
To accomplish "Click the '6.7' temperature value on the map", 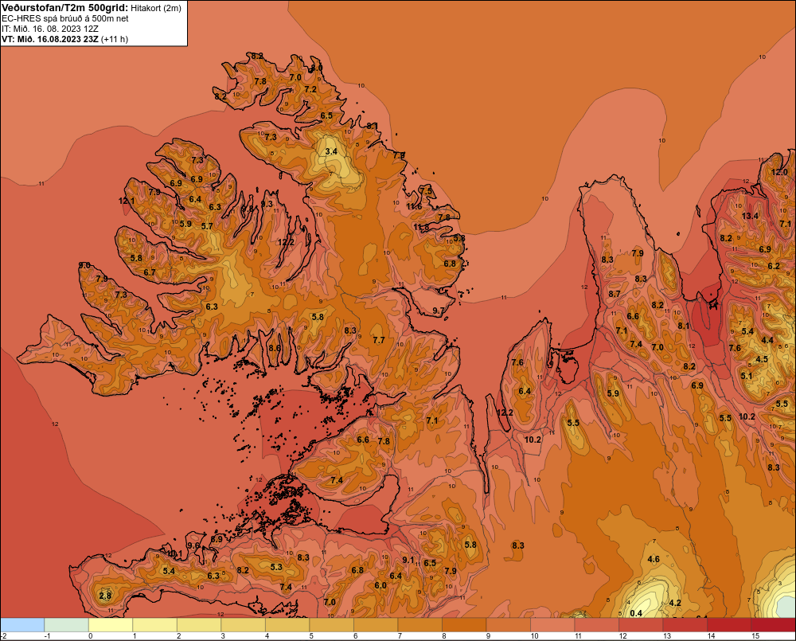I will (150, 272).
